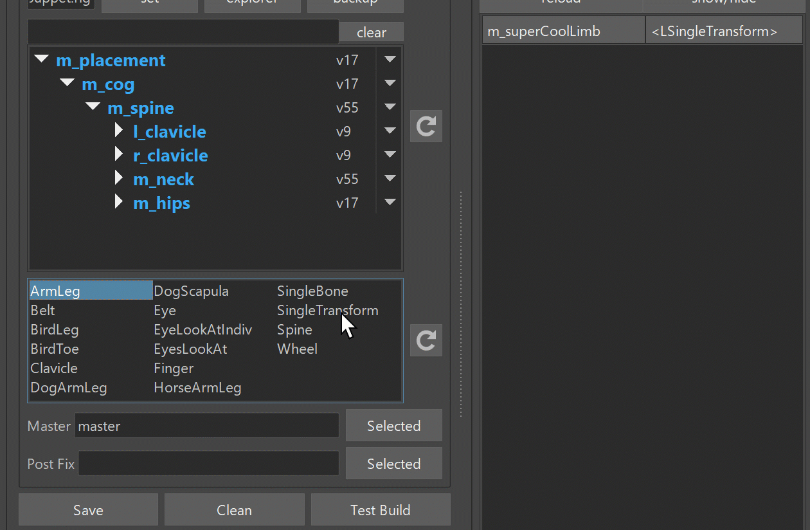Screen dimensions: 810x530
Task: Select m_spine in the tree
Action: [141, 108]
